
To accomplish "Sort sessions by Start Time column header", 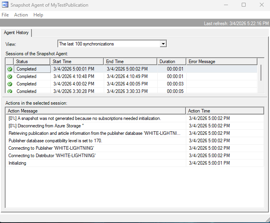I will click(77, 62).
